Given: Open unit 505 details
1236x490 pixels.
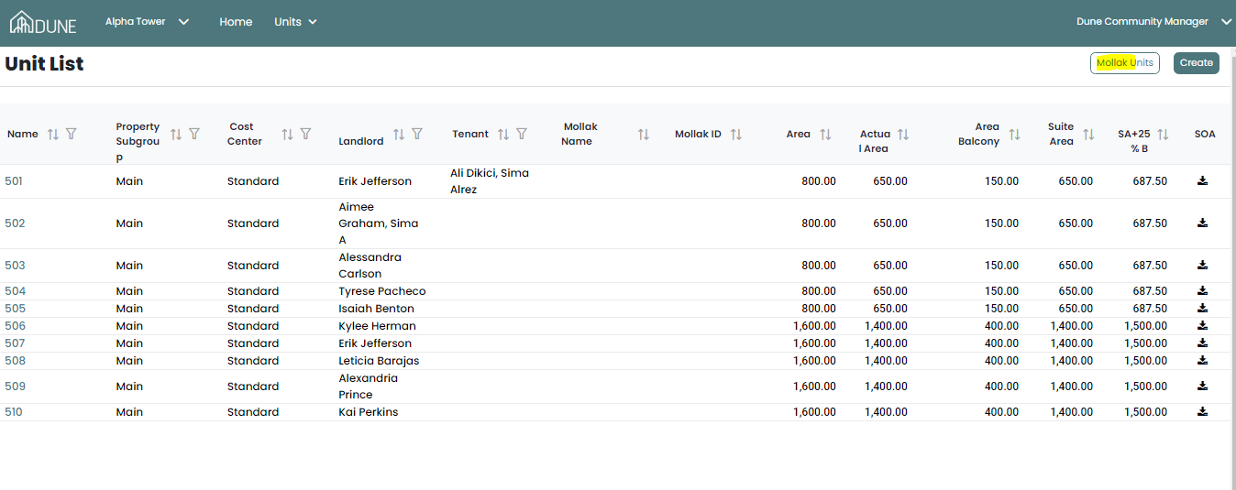Looking at the screenshot, I should coord(15,309).
